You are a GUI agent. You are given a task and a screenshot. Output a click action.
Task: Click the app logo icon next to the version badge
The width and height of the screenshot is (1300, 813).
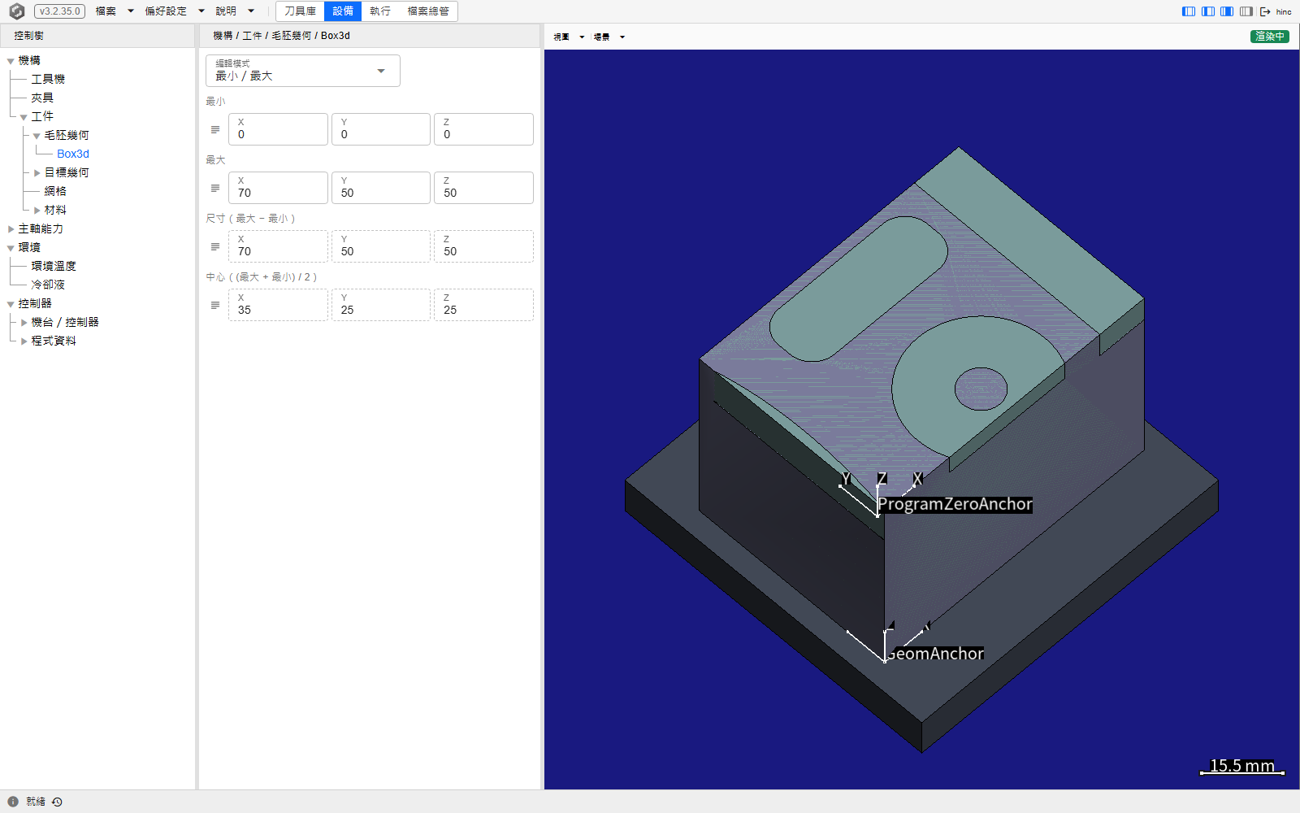tap(16, 11)
